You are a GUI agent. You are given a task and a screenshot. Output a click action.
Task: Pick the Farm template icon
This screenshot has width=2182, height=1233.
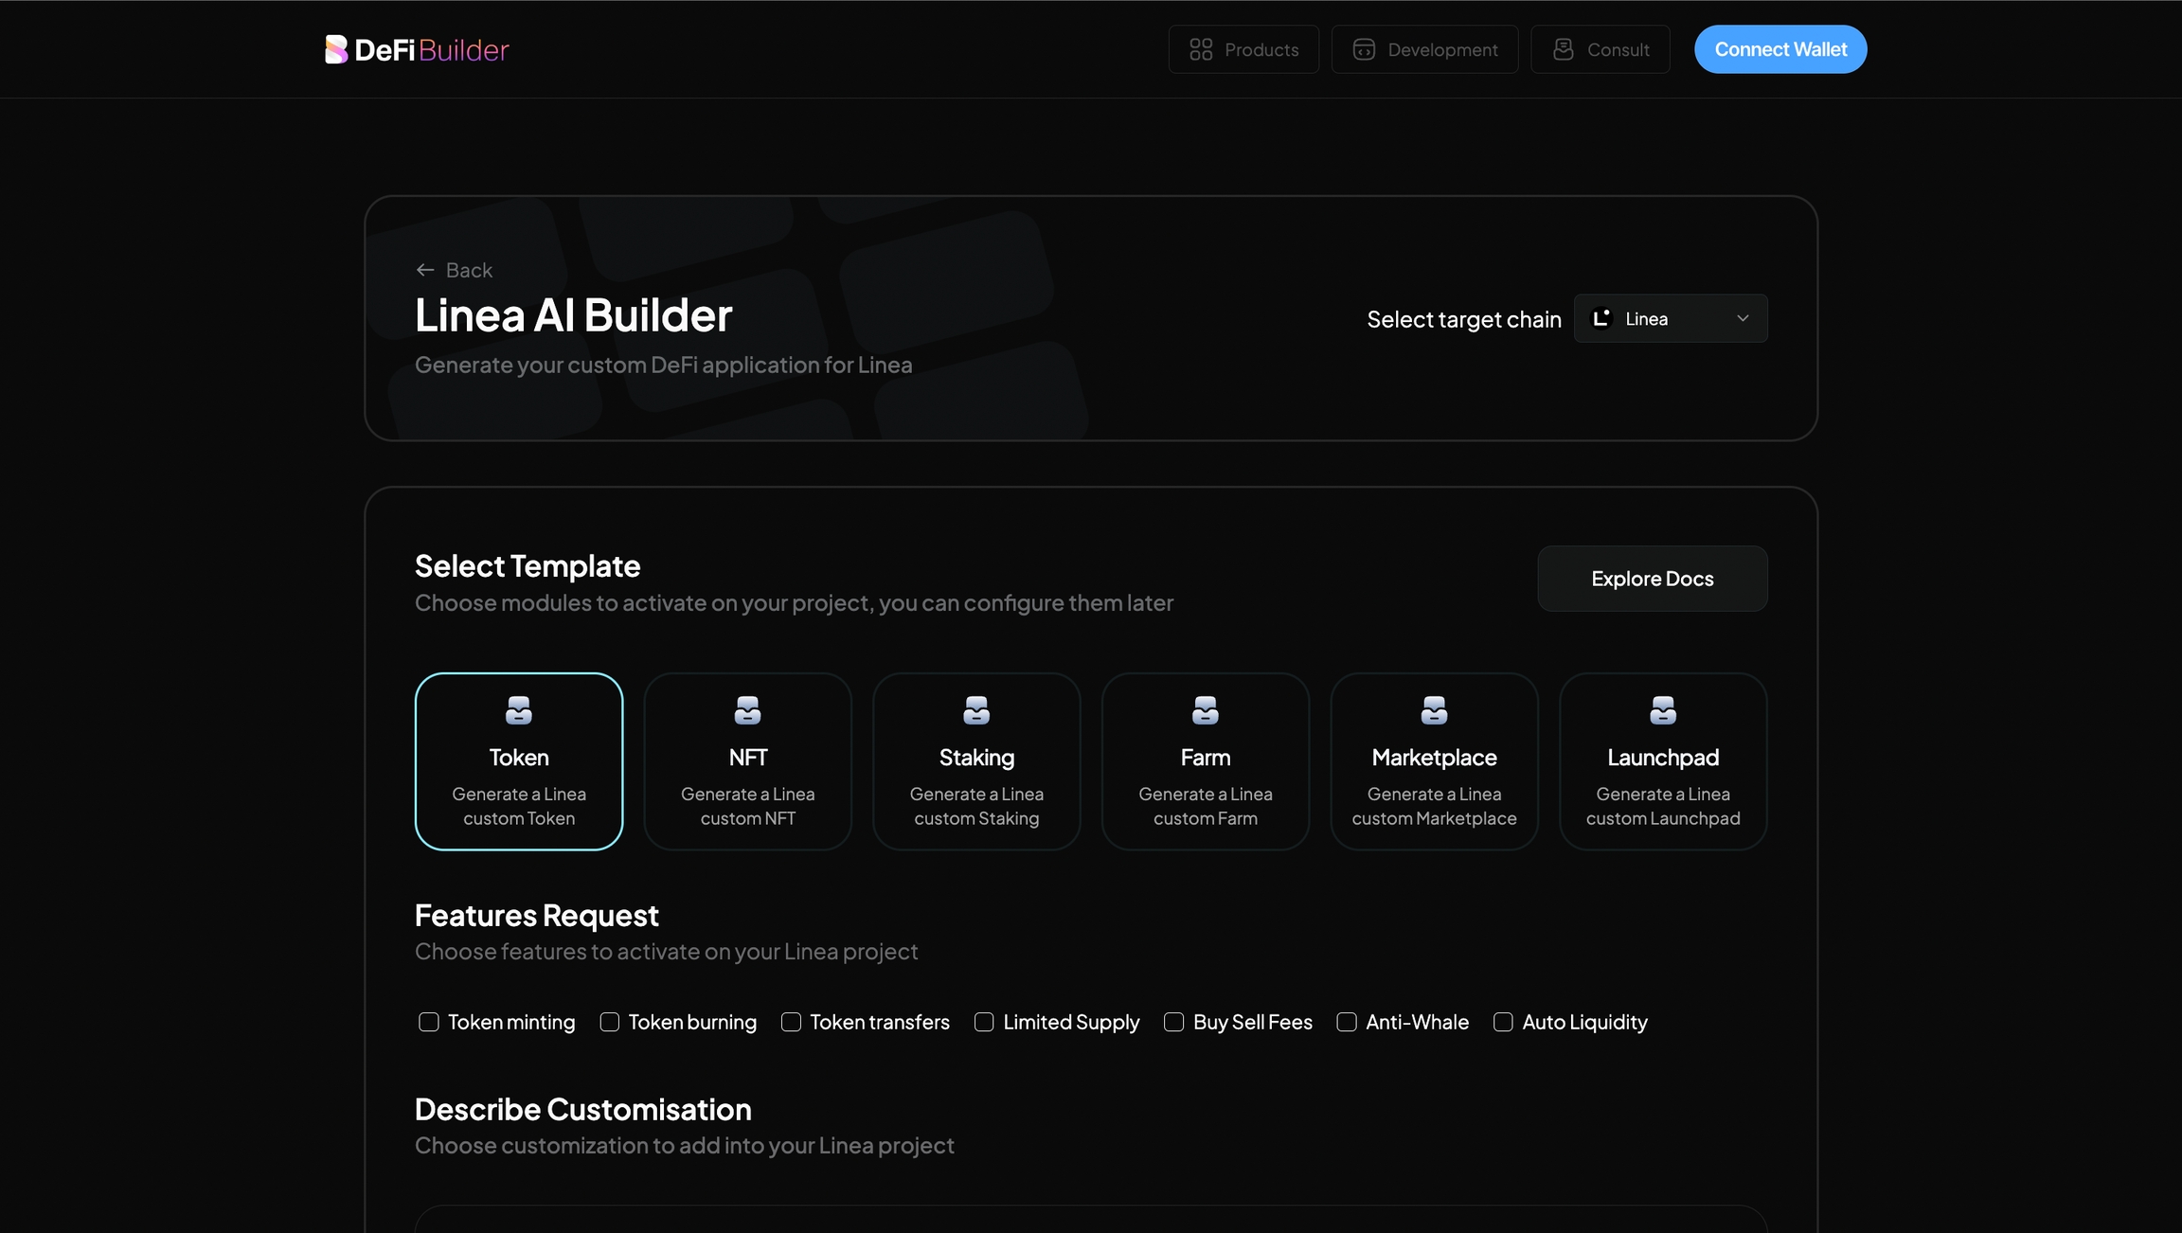[1205, 710]
